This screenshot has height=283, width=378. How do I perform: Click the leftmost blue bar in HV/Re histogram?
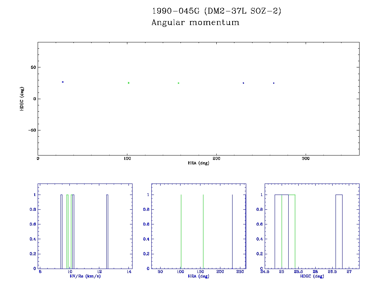(61, 231)
